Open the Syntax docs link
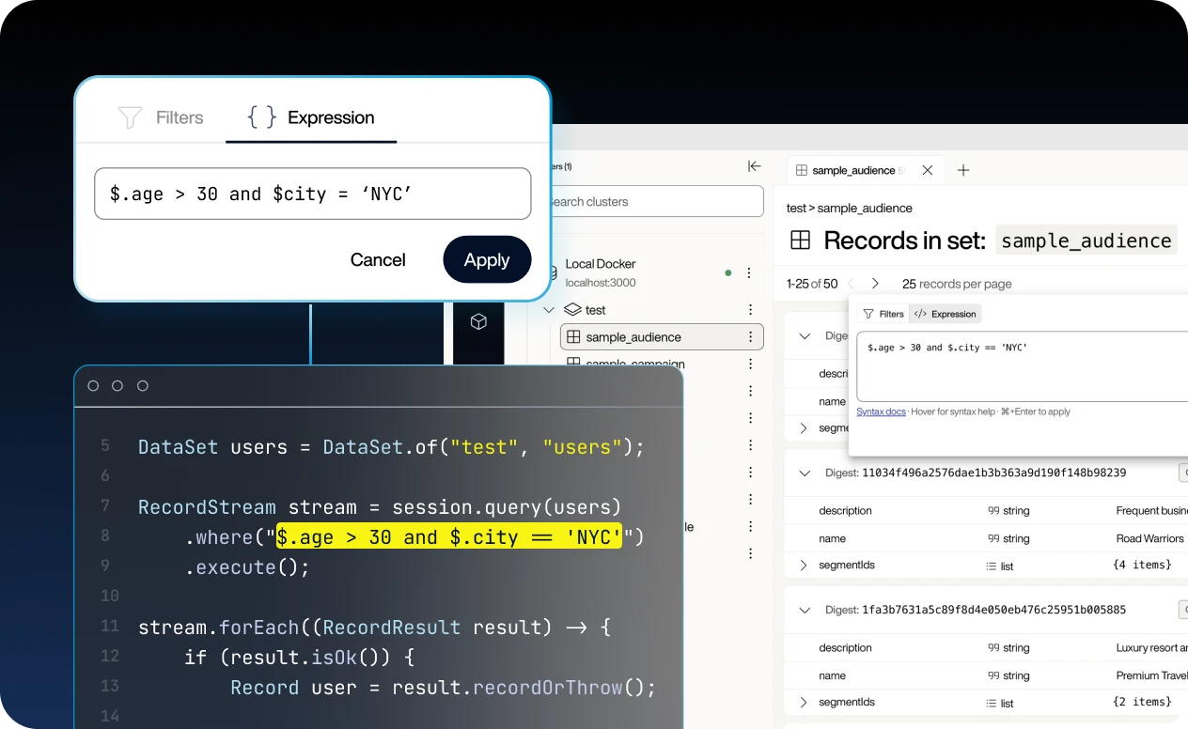1188x729 pixels. [881, 411]
